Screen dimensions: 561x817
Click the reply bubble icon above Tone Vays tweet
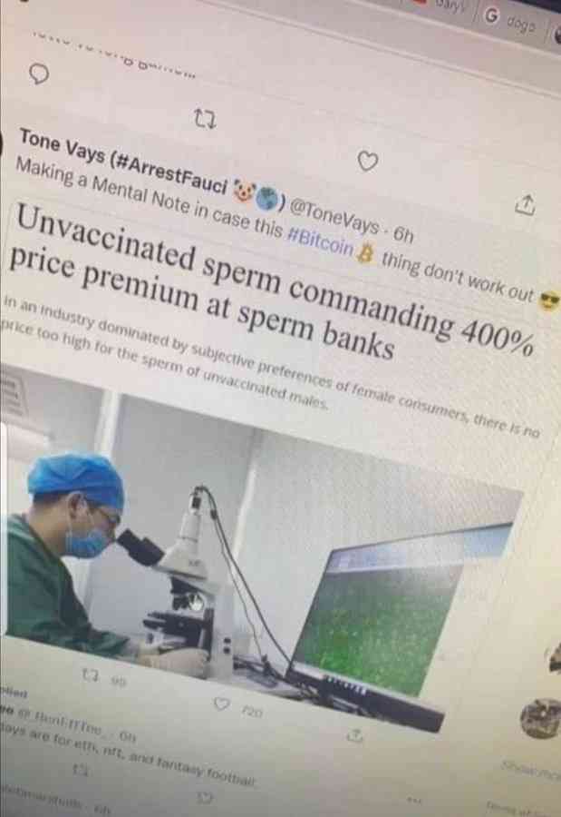[38, 75]
